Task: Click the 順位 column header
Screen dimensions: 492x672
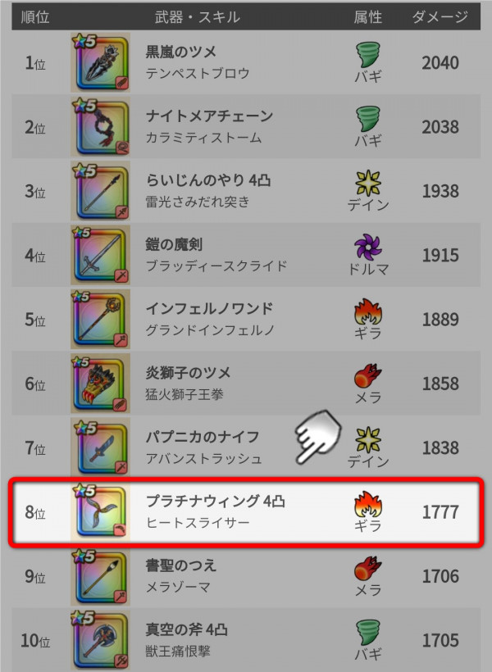Action: (35, 17)
